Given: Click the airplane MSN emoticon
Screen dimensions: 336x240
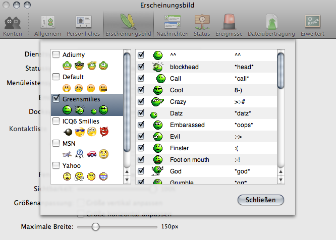Looking at the screenshot, I should coord(67,154).
